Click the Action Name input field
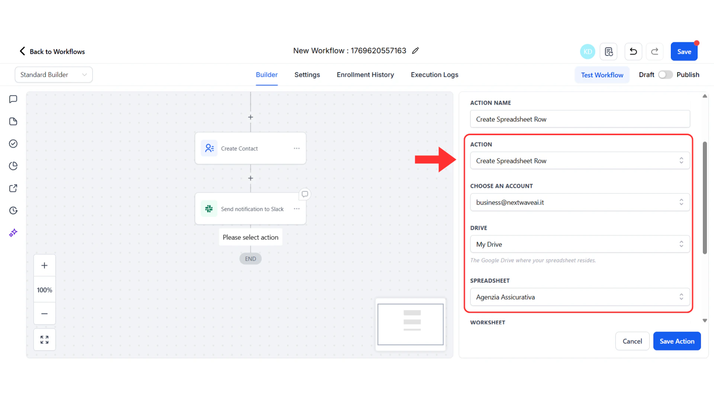This screenshot has width=714, height=401. [x=579, y=119]
